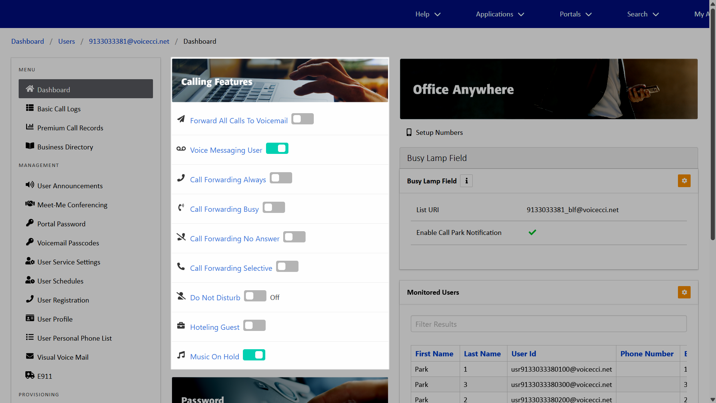Click the User Announcements speaker icon
Screen dimensions: 716x403
click(30, 185)
